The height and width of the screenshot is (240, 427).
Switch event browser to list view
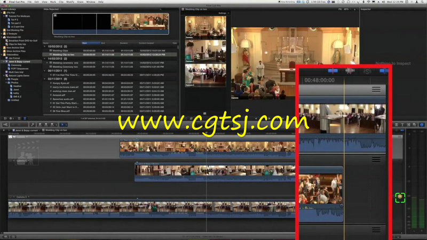(25, 118)
